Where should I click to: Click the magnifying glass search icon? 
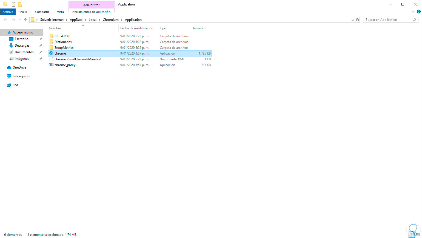[415, 20]
